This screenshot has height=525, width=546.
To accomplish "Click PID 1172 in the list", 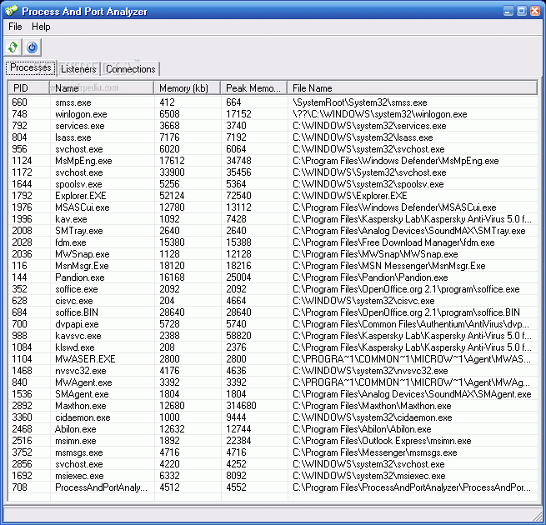I will 22,172.
